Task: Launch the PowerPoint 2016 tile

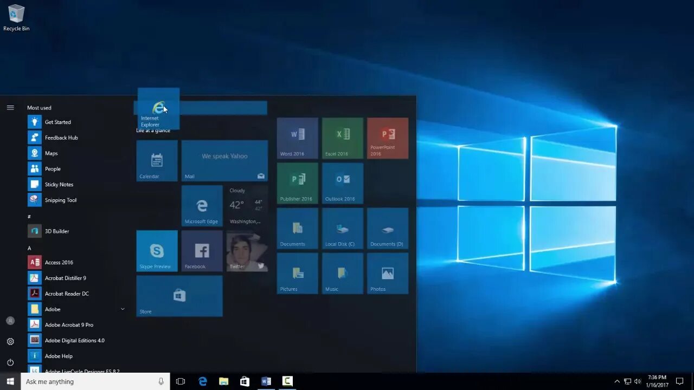Action: tap(388, 138)
